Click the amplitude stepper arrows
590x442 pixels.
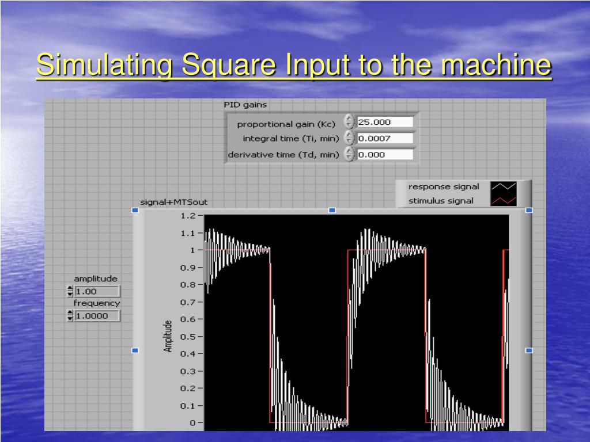pos(70,291)
